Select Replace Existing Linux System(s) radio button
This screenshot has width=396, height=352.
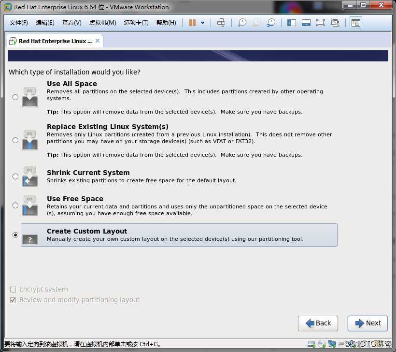[x=15, y=140]
